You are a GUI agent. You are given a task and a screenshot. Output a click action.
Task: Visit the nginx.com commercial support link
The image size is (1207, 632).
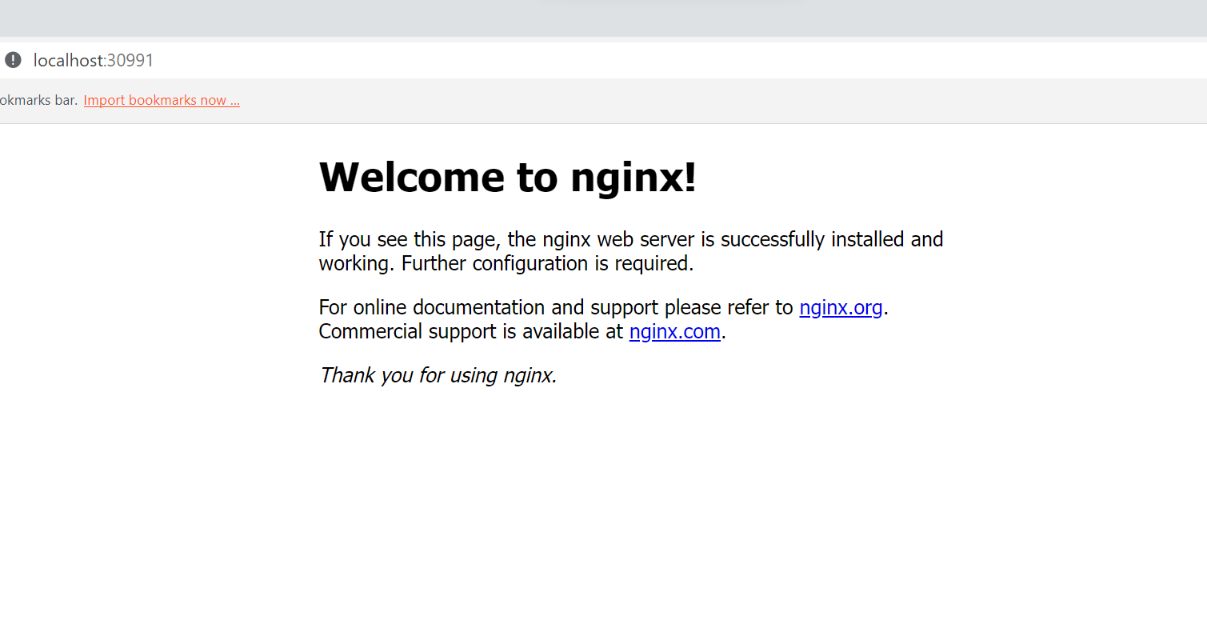click(x=674, y=331)
